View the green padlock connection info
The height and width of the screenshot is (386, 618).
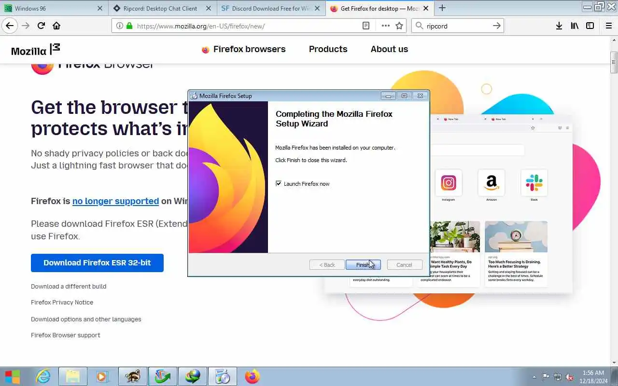[129, 26]
